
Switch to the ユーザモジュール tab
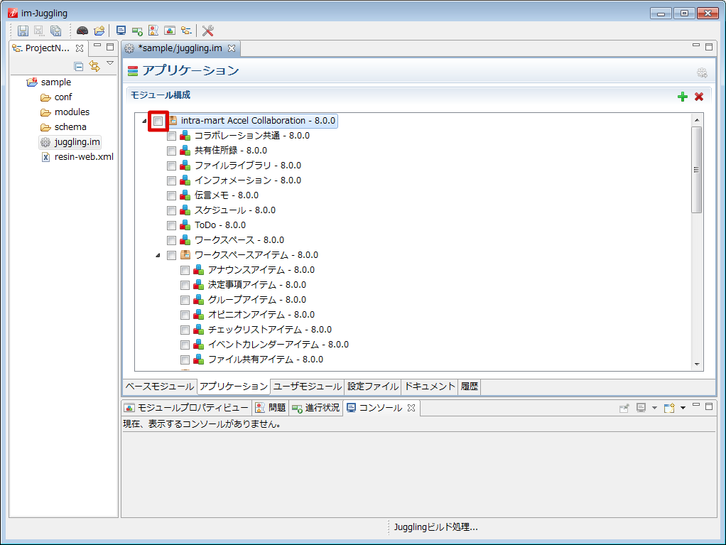(308, 387)
